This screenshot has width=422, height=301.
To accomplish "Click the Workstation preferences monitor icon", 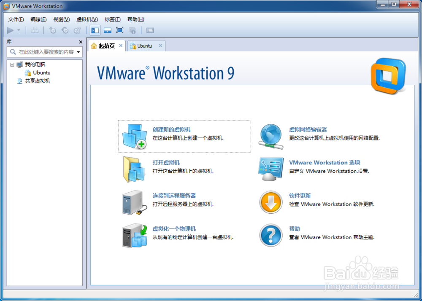I will 271,169.
